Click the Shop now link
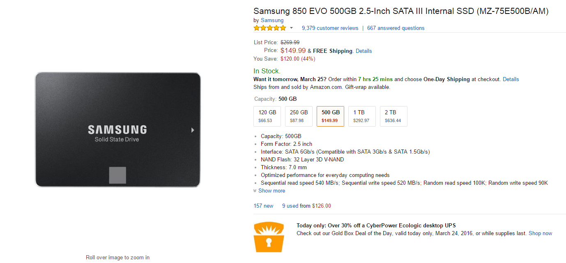The image size is (566, 263). (x=540, y=234)
